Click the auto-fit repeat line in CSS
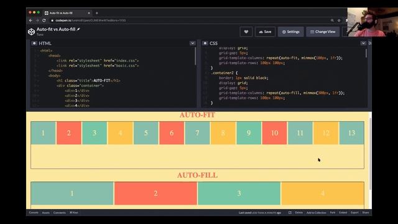398x224 pixels. point(280,58)
